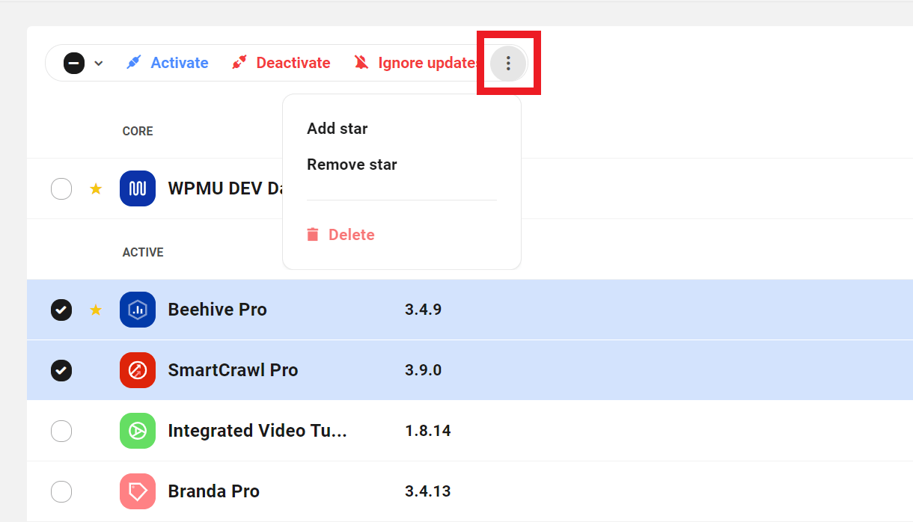Choose Delete from the menu
The height and width of the screenshot is (522, 913).
(x=341, y=235)
